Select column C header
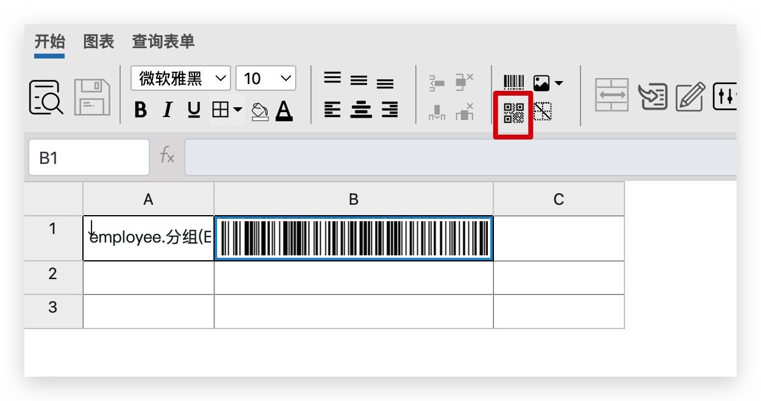The width and height of the screenshot is (761, 401). coord(559,199)
